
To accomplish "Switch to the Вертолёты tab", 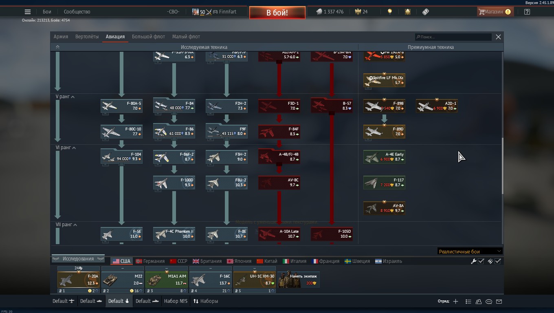I will [87, 37].
